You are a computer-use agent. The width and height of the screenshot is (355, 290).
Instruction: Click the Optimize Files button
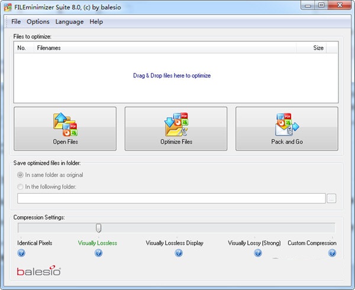176,129
